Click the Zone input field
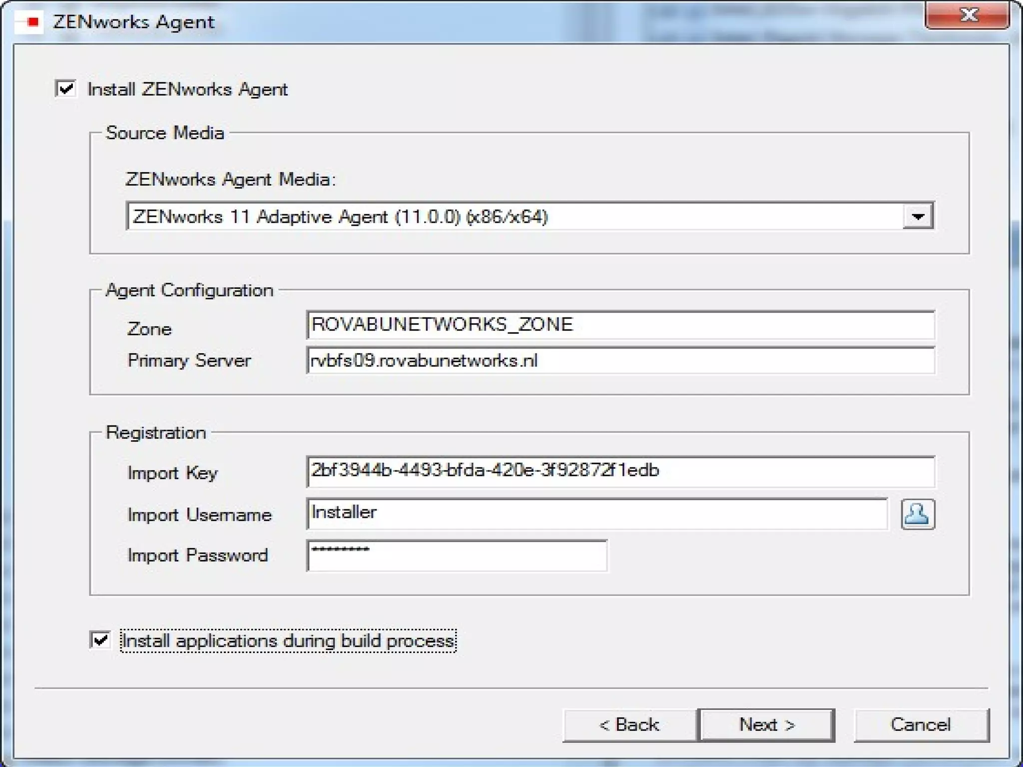 tap(620, 325)
